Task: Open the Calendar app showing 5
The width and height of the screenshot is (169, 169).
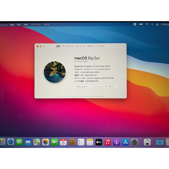Action: (x=63, y=142)
